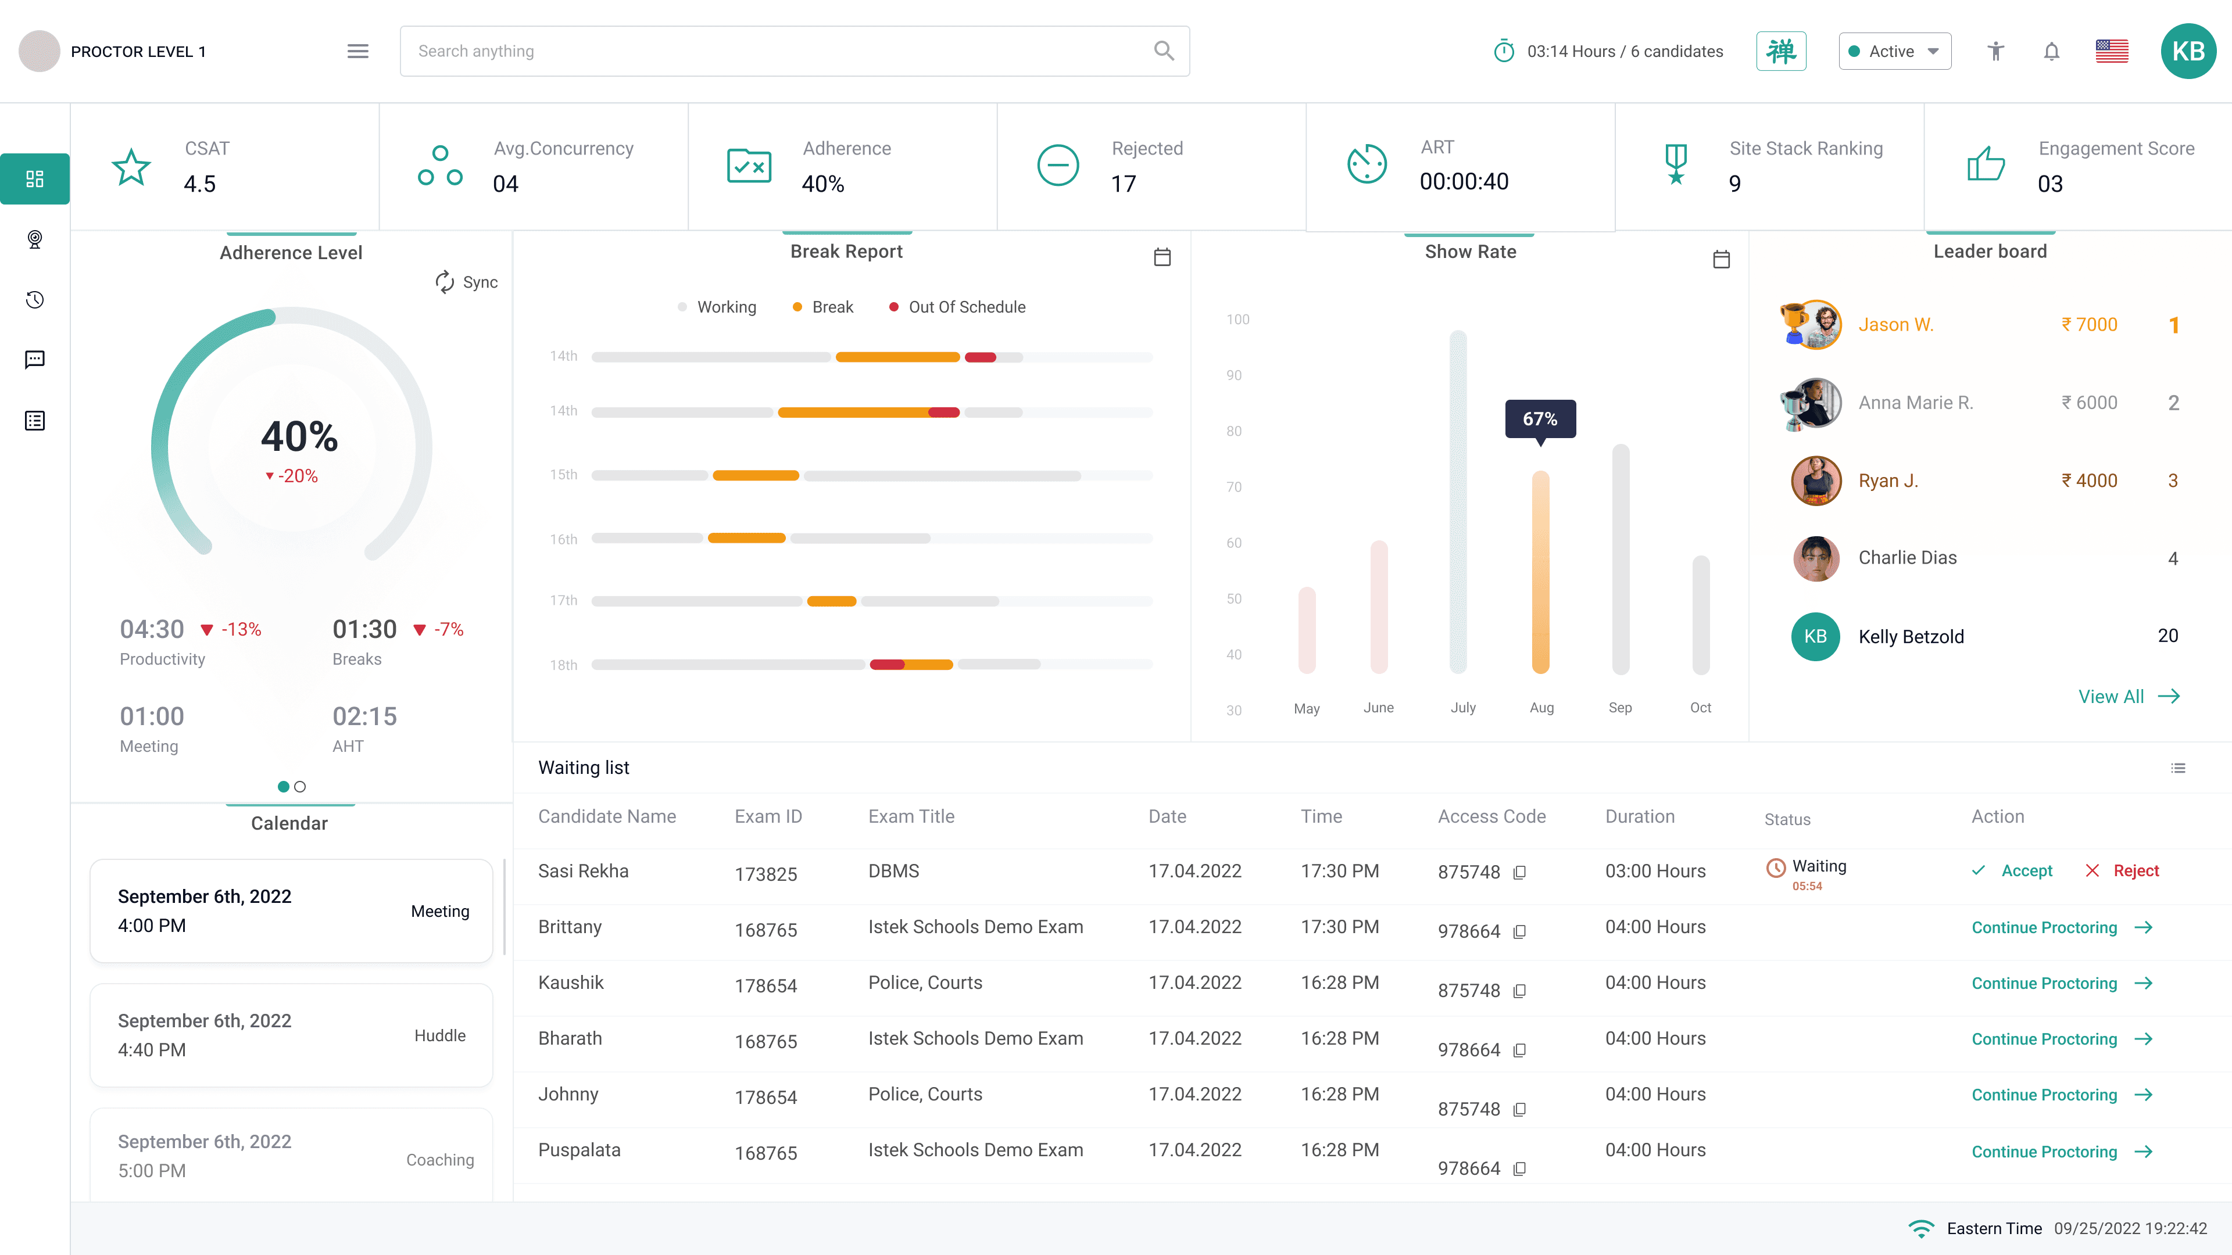Open the Waiting list options menu icon
The image size is (2232, 1255).
(2179, 768)
